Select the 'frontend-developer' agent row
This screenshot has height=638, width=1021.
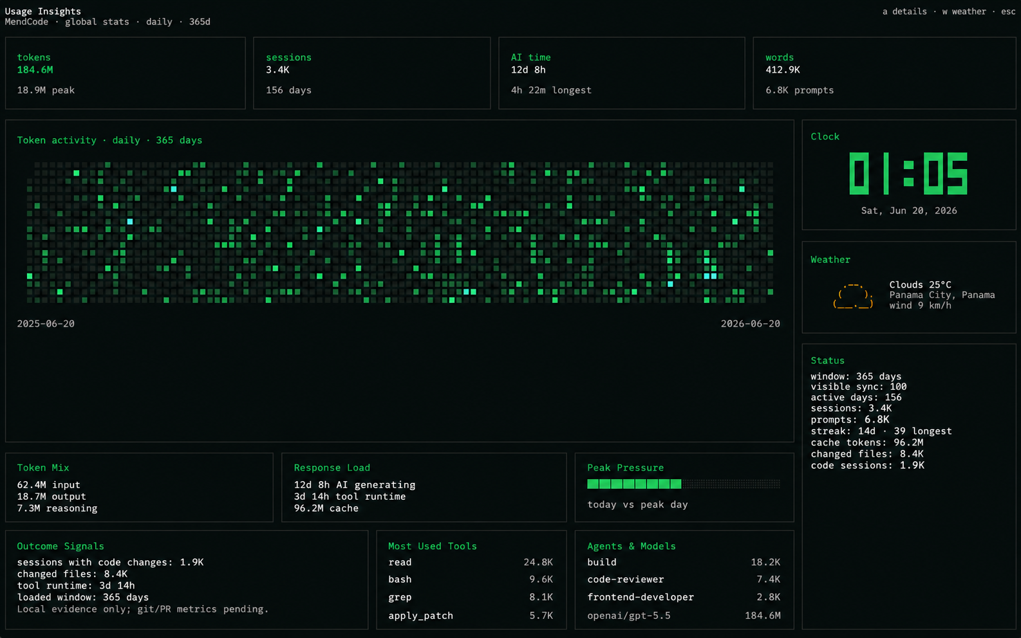[684, 597]
